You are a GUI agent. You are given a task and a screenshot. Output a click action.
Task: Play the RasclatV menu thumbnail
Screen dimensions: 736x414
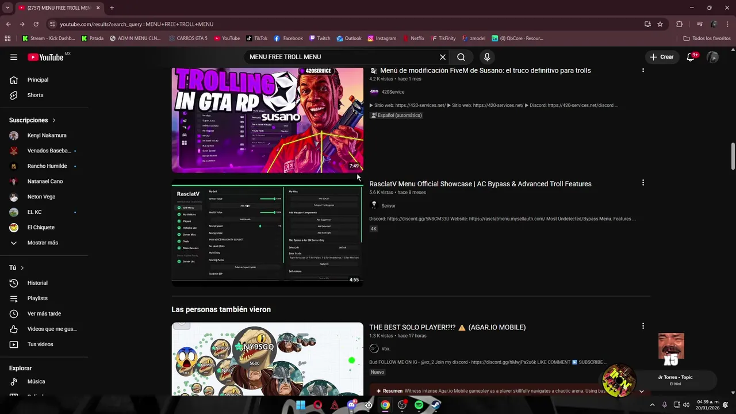(x=267, y=233)
